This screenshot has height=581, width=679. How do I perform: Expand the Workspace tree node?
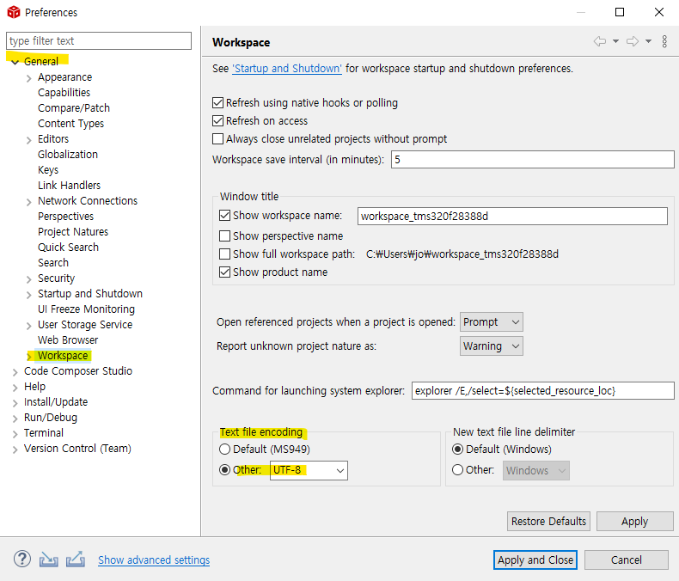(29, 357)
